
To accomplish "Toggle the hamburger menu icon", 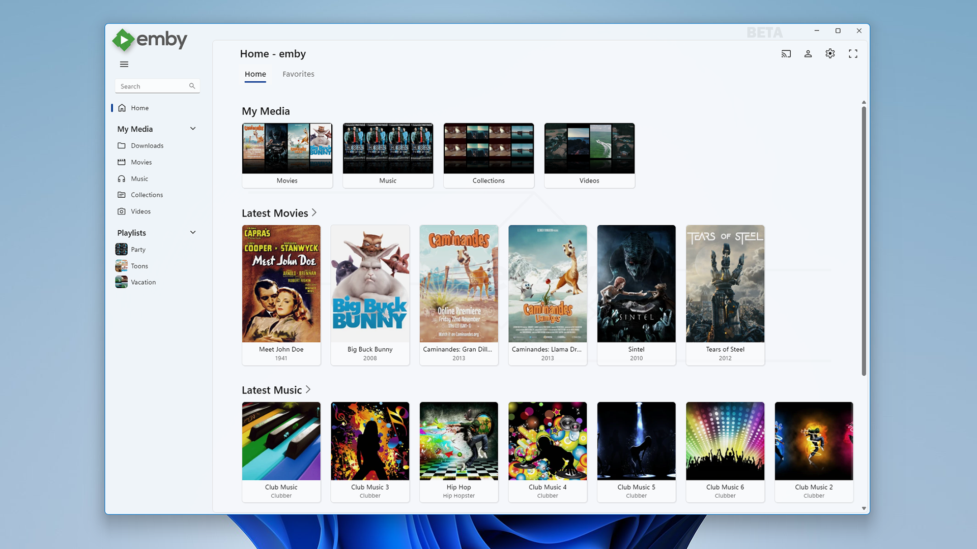I will pyautogui.click(x=124, y=64).
